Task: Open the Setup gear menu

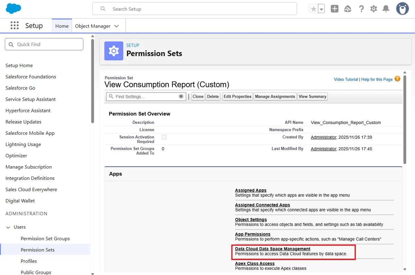Action: point(373,9)
